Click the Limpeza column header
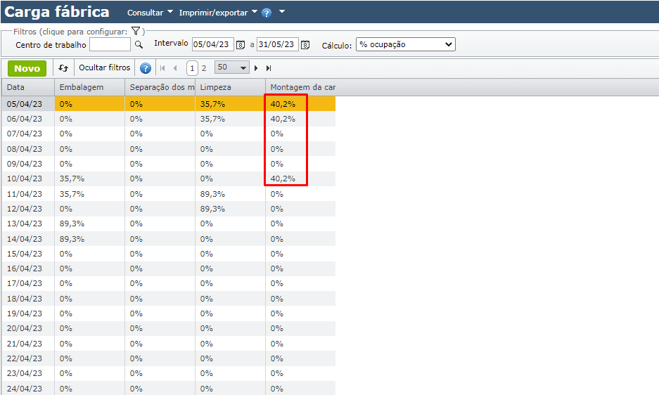The height and width of the screenshot is (395, 659). (230, 87)
